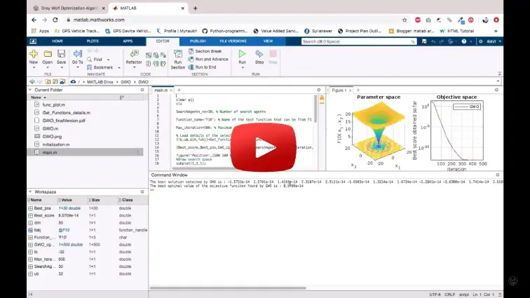Run script with green Run arrow
The image size is (530, 298).
pyautogui.click(x=242, y=54)
